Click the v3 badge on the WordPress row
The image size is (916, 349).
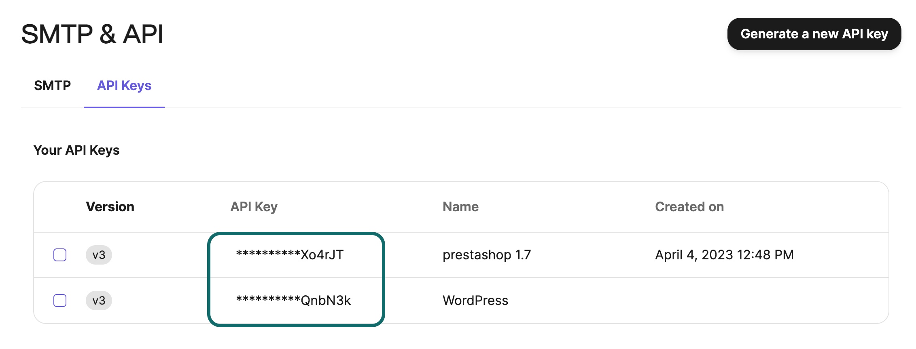[x=99, y=301]
